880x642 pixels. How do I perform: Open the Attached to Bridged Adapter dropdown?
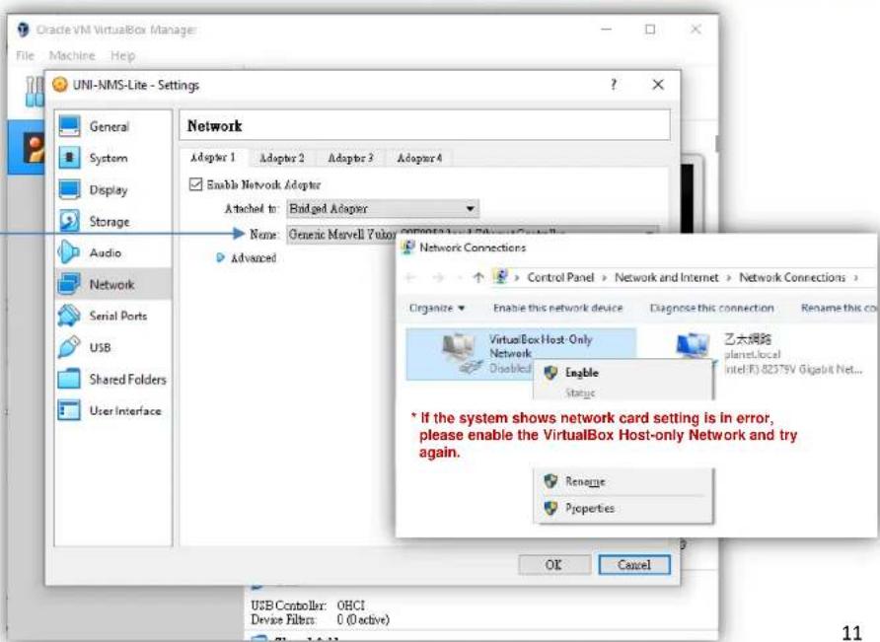[x=383, y=209]
